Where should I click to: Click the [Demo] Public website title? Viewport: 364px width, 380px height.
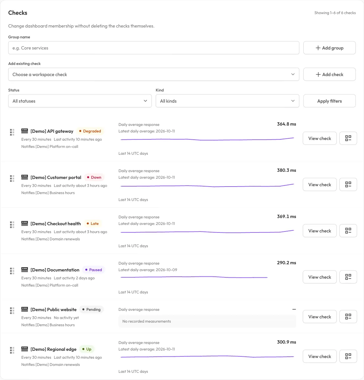(x=54, y=310)
